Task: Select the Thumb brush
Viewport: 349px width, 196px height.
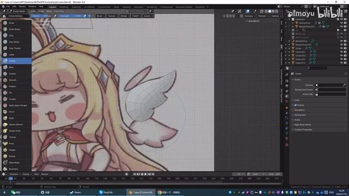Action: (x=17, y=137)
